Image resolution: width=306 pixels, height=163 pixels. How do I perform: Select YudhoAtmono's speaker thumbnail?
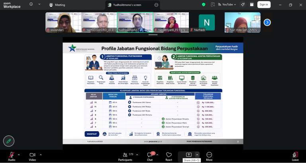[135, 22]
